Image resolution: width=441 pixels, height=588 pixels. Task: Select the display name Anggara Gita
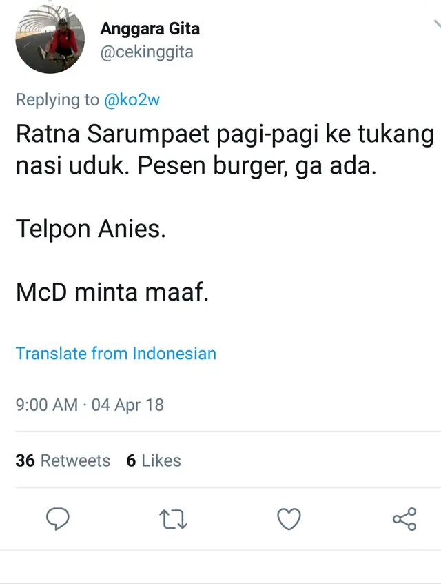[x=150, y=28]
